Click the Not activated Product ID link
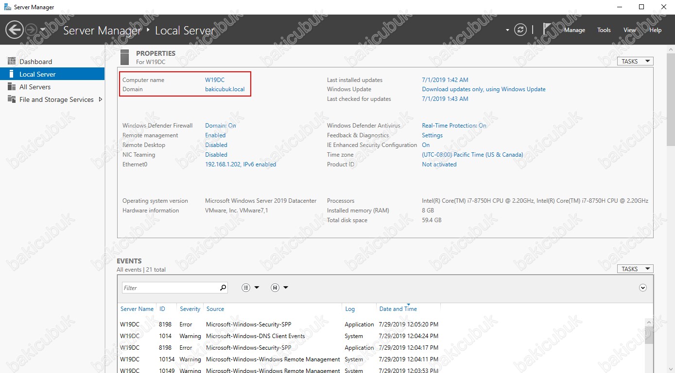Viewport: 675px width, 373px height. click(x=439, y=164)
